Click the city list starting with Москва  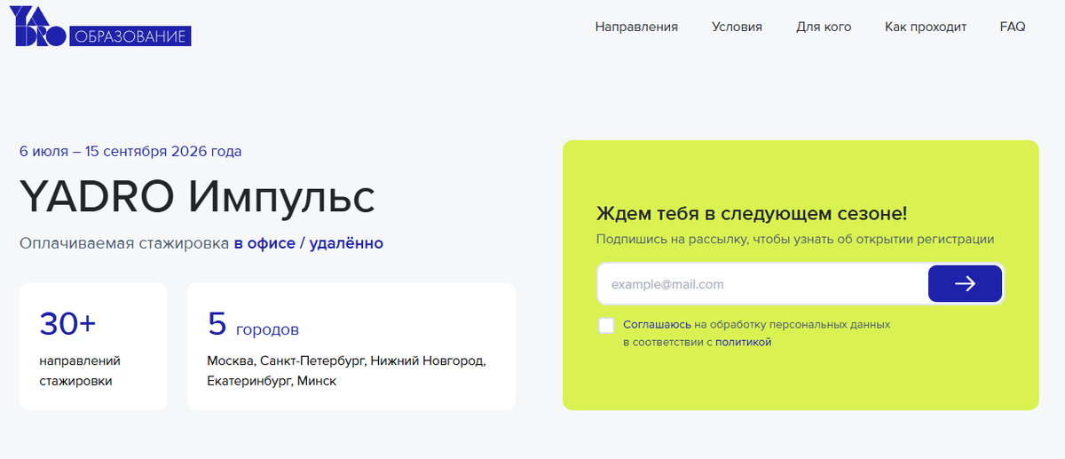pos(347,371)
